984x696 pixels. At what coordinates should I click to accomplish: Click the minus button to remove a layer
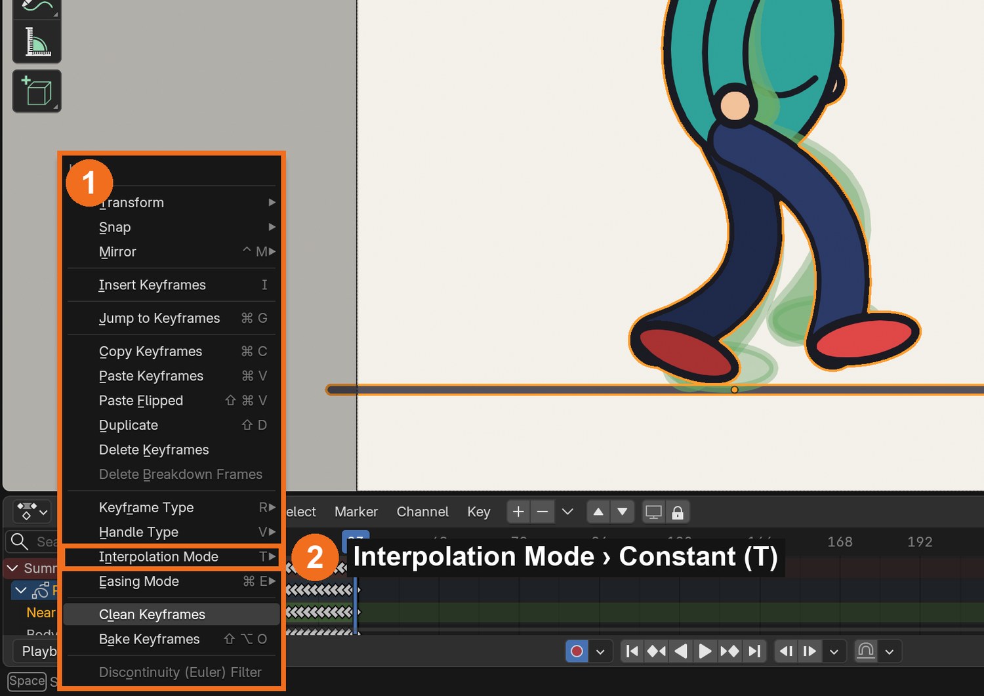pos(543,512)
